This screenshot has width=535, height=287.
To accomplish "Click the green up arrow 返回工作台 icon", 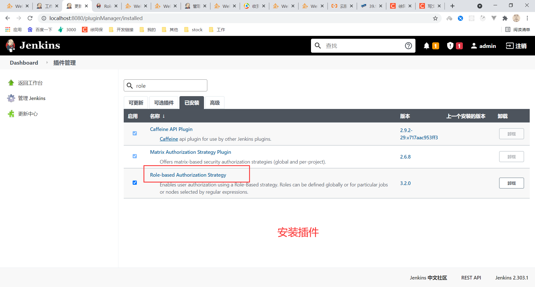I will pos(11,83).
